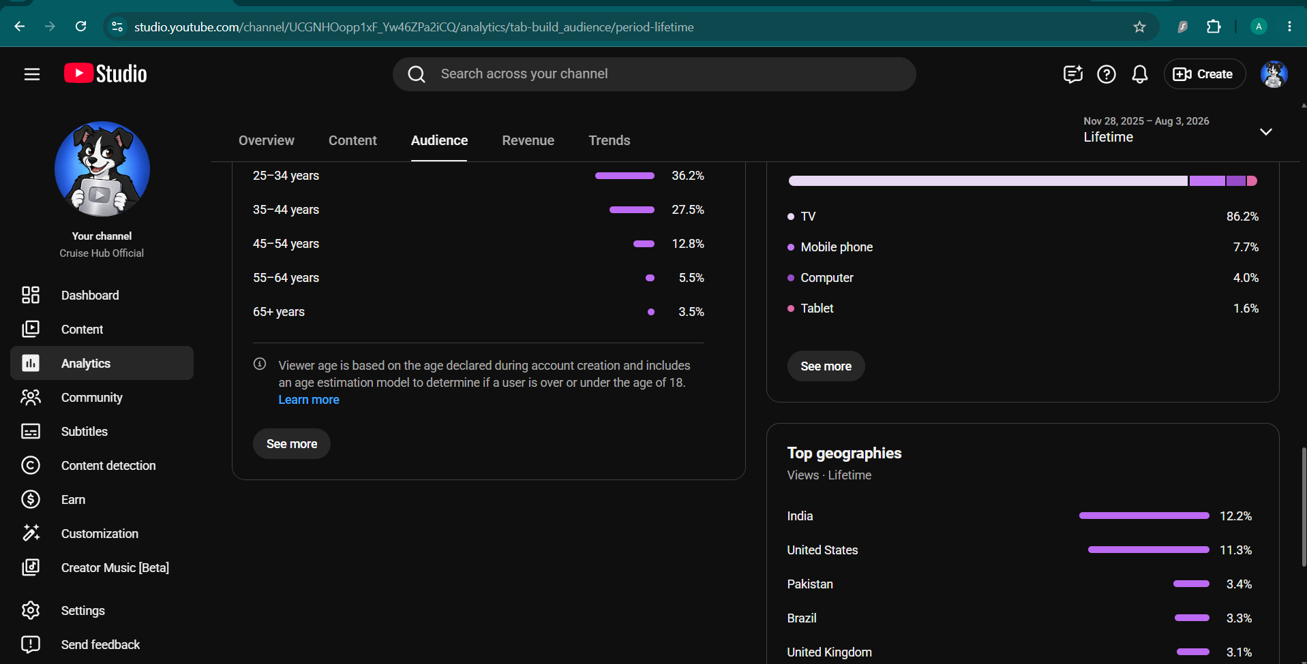Open Subtitles in the sidebar
Screen dimensions: 1307x664
[x=102, y=431]
